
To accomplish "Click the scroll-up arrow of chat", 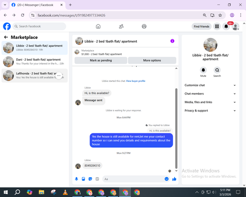I will click(x=176, y=68).
